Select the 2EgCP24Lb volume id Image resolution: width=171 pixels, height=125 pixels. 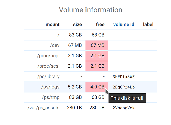tap(124, 87)
